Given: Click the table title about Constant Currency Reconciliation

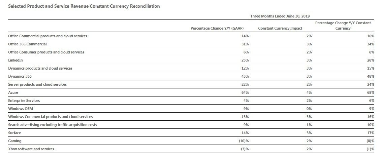Looking at the screenshot, I should pyautogui.click(x=84, y=6).
